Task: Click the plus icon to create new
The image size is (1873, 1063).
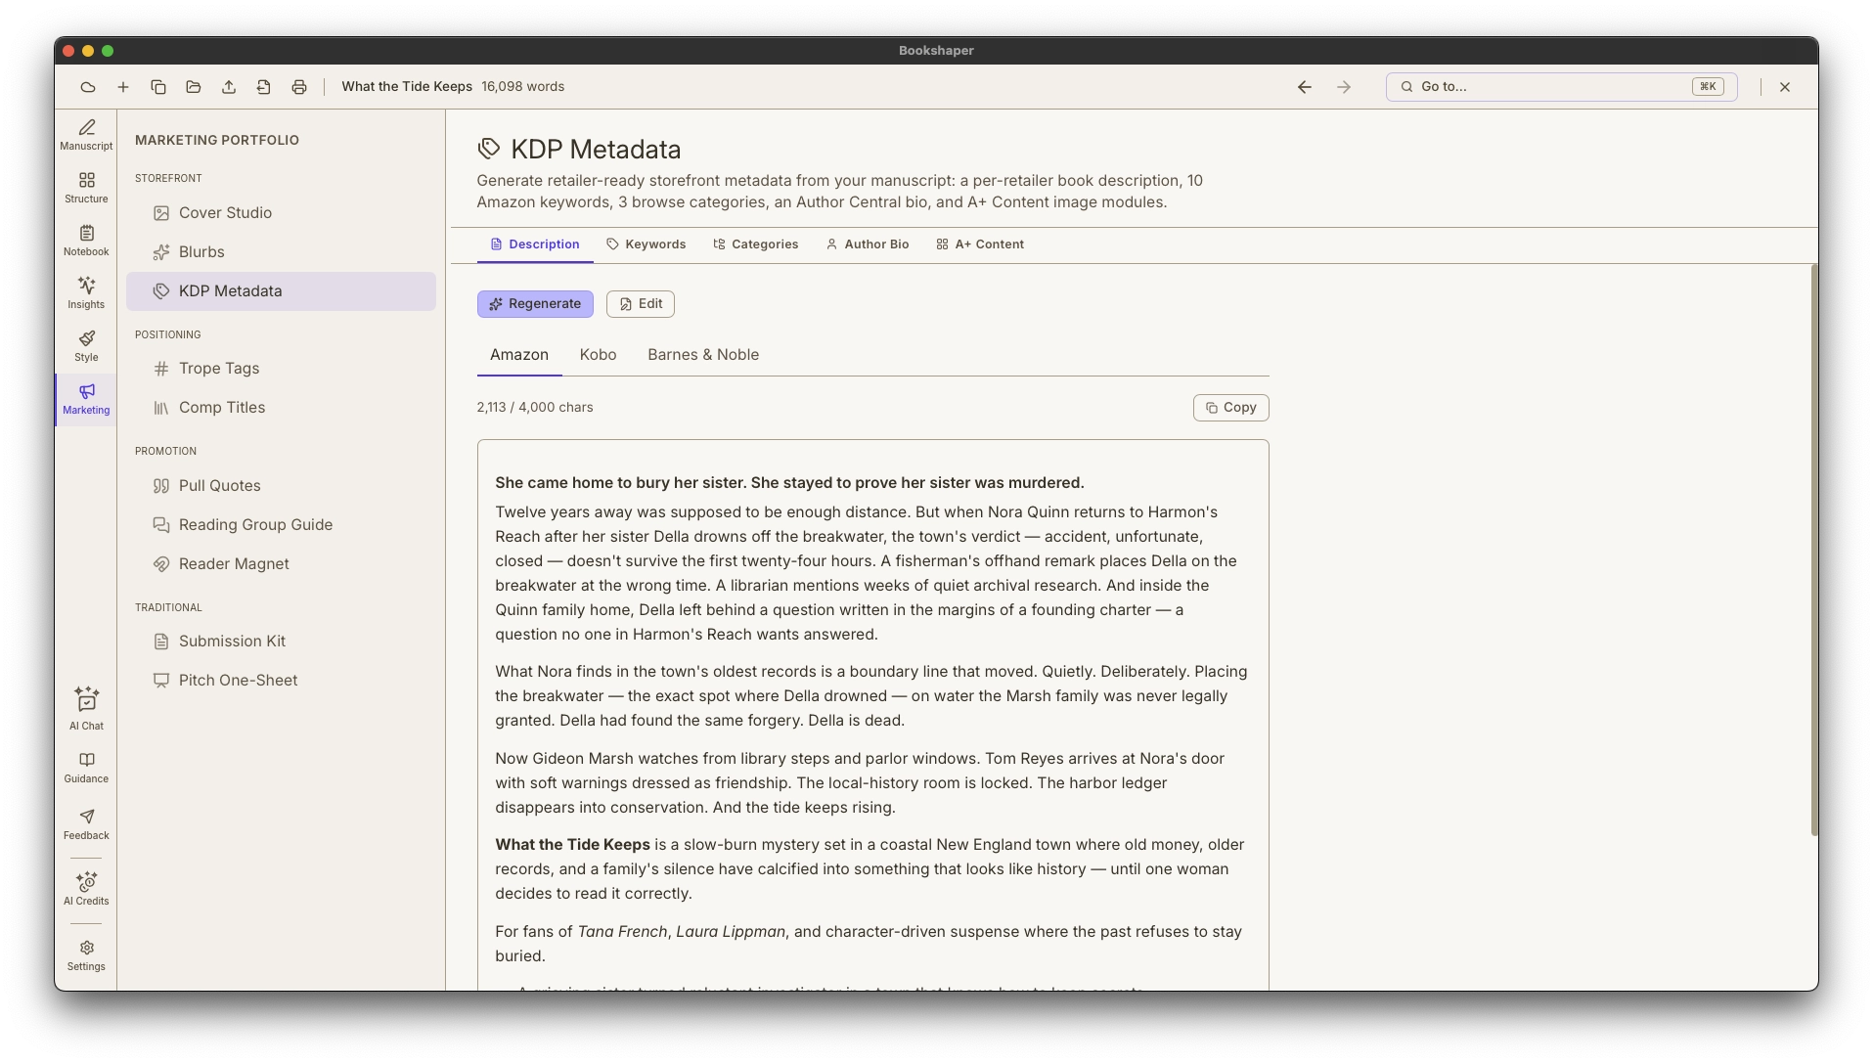Action: coord(123,87)
